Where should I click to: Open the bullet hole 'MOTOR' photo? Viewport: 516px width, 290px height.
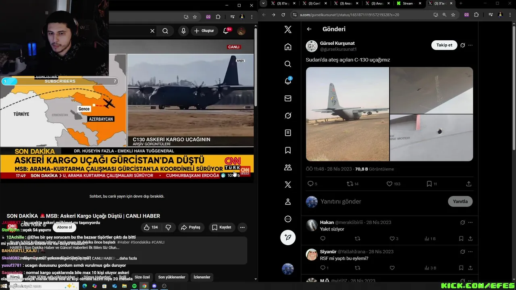431,138
